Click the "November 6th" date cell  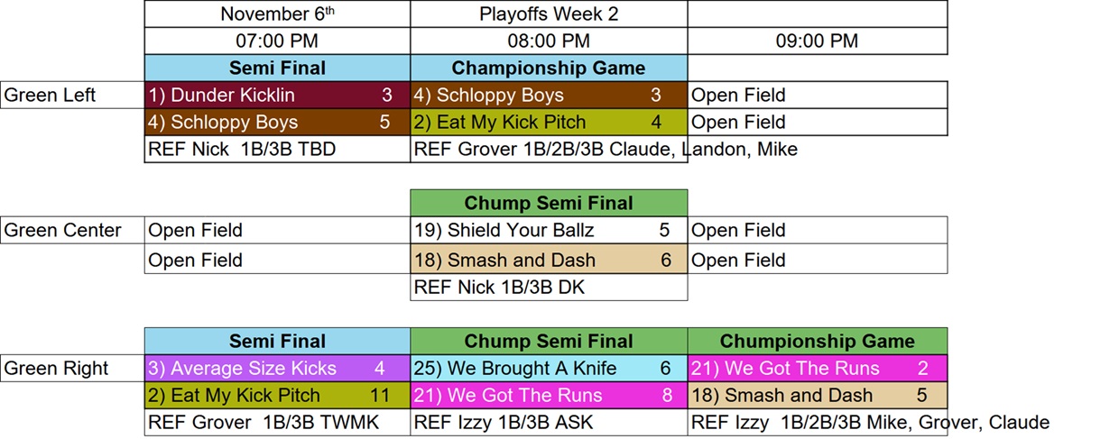(x=277, y=14)
